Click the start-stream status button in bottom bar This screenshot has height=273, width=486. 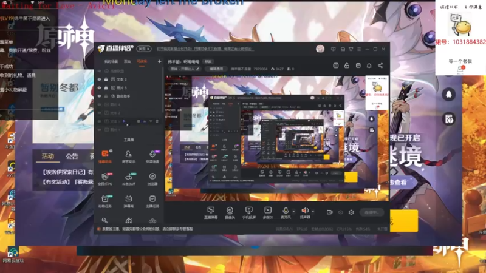click(372, 212)
